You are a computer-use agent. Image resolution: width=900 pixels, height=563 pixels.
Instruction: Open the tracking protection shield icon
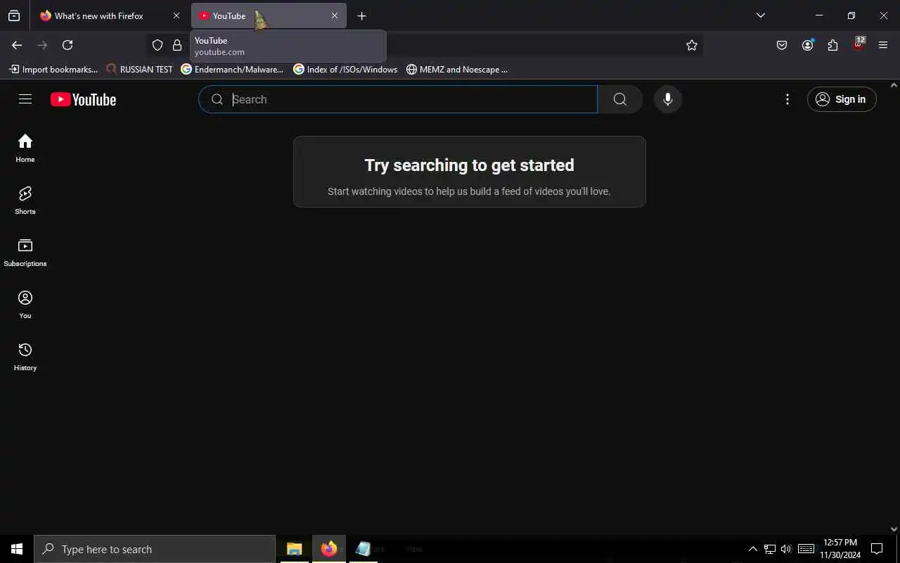pyautogui.click(x=157, y=45)
